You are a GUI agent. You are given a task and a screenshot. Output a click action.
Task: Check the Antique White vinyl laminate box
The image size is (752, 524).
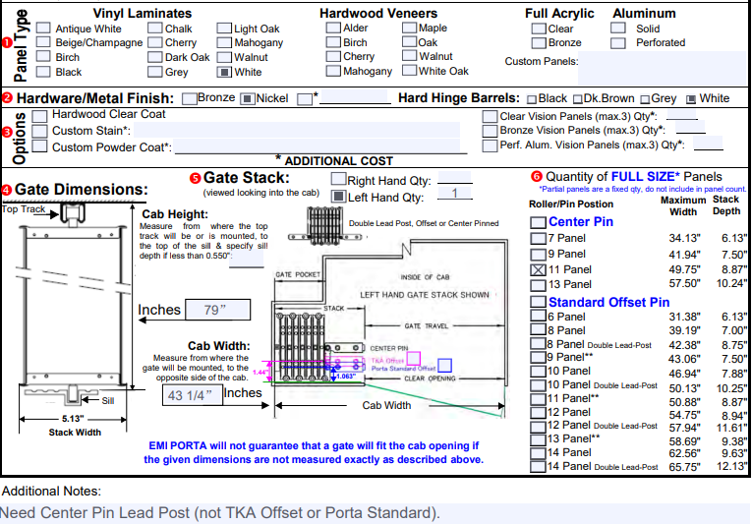(x=43, y=28)
